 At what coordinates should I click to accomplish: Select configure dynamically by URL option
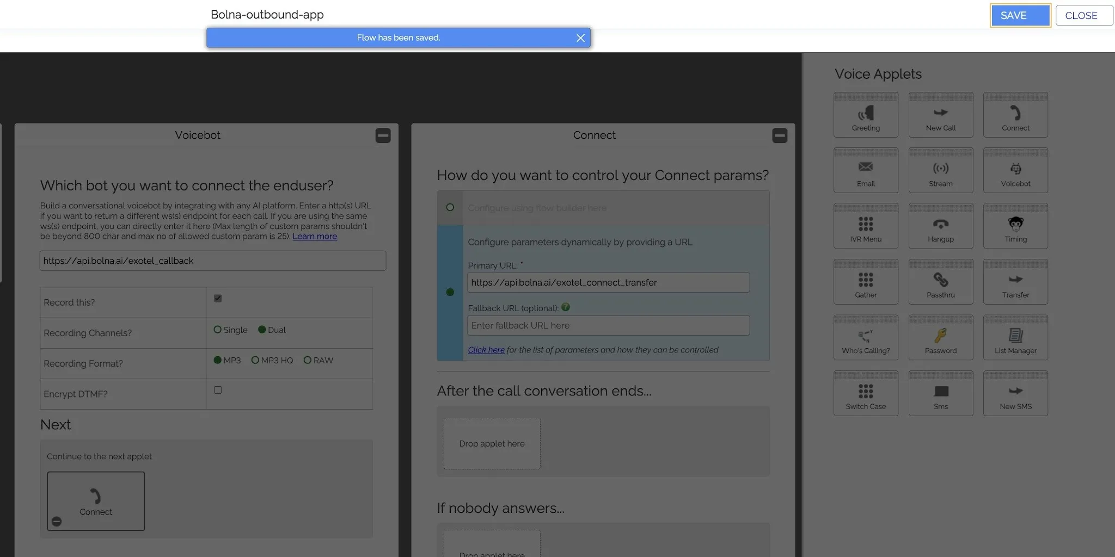pos(450,292)
